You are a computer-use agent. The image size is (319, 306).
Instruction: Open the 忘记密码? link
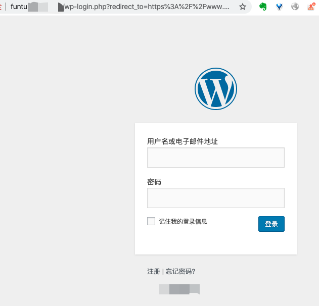[x=180, y=271]
